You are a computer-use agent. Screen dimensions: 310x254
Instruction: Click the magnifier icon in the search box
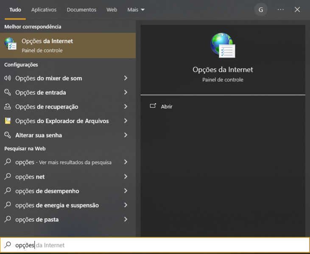pyautogui.click(x=8, y=245)
